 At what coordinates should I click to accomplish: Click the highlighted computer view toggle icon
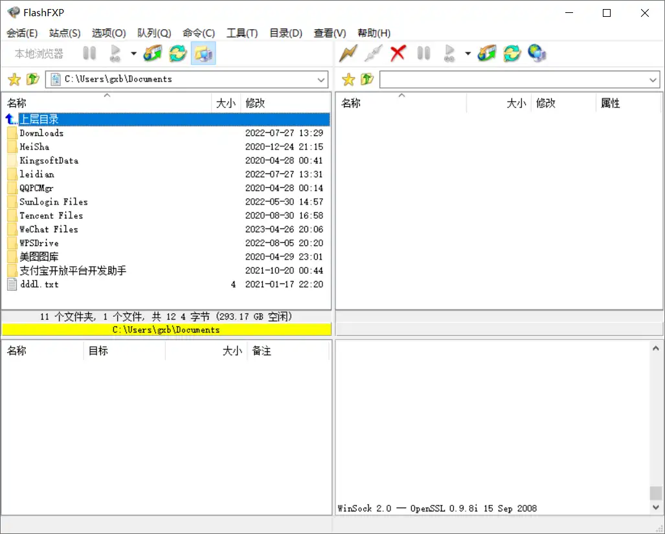[203, 53]
